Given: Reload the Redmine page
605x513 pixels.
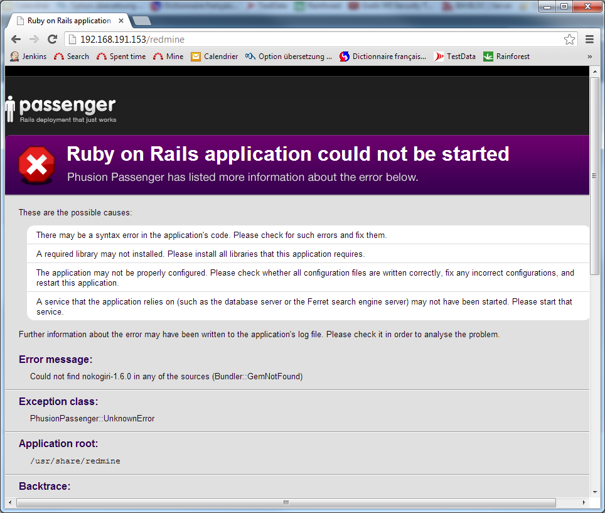Looking at the screenshot, I should pos(53,40).
